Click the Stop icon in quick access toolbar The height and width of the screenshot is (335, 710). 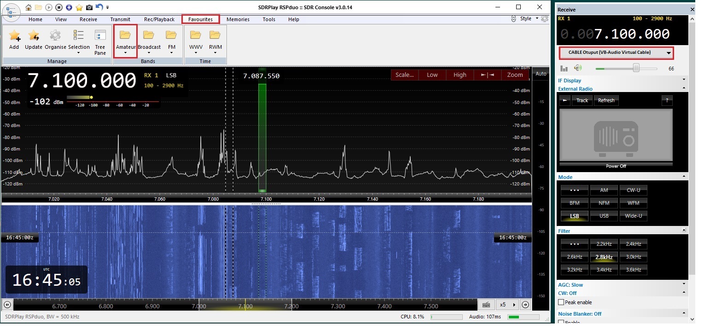(x=59, y=7)
